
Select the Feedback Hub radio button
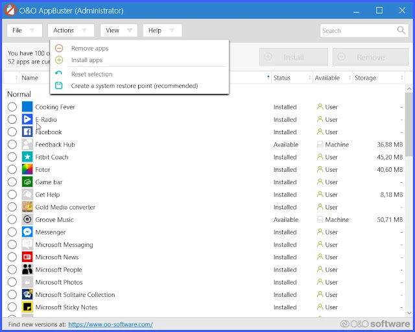(12, 145)
